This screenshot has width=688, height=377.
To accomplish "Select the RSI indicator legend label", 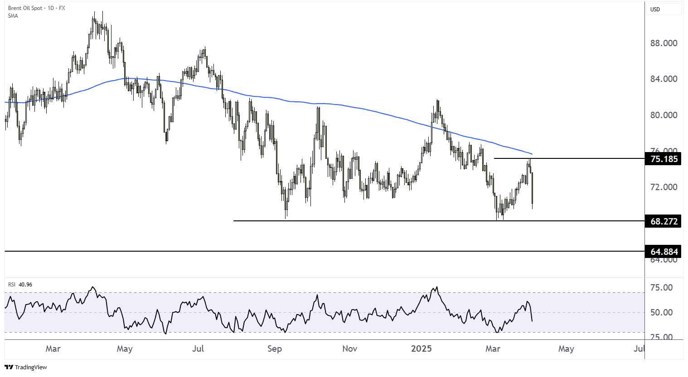I will click(x=12, y=285).
